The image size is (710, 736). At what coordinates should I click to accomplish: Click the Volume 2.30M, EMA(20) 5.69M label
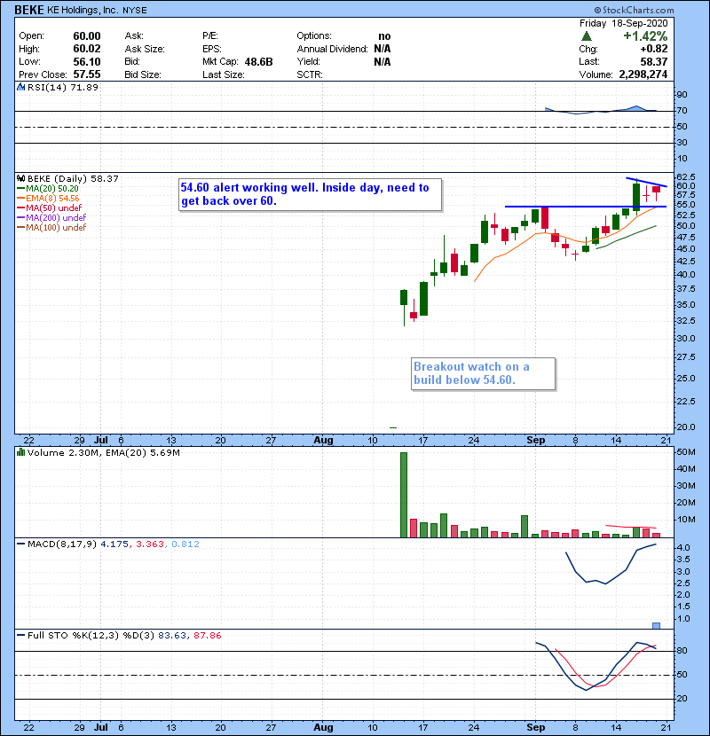[x=103, y=452]
